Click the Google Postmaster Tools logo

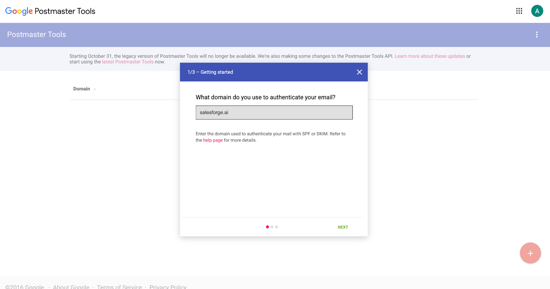click(50, 11)
